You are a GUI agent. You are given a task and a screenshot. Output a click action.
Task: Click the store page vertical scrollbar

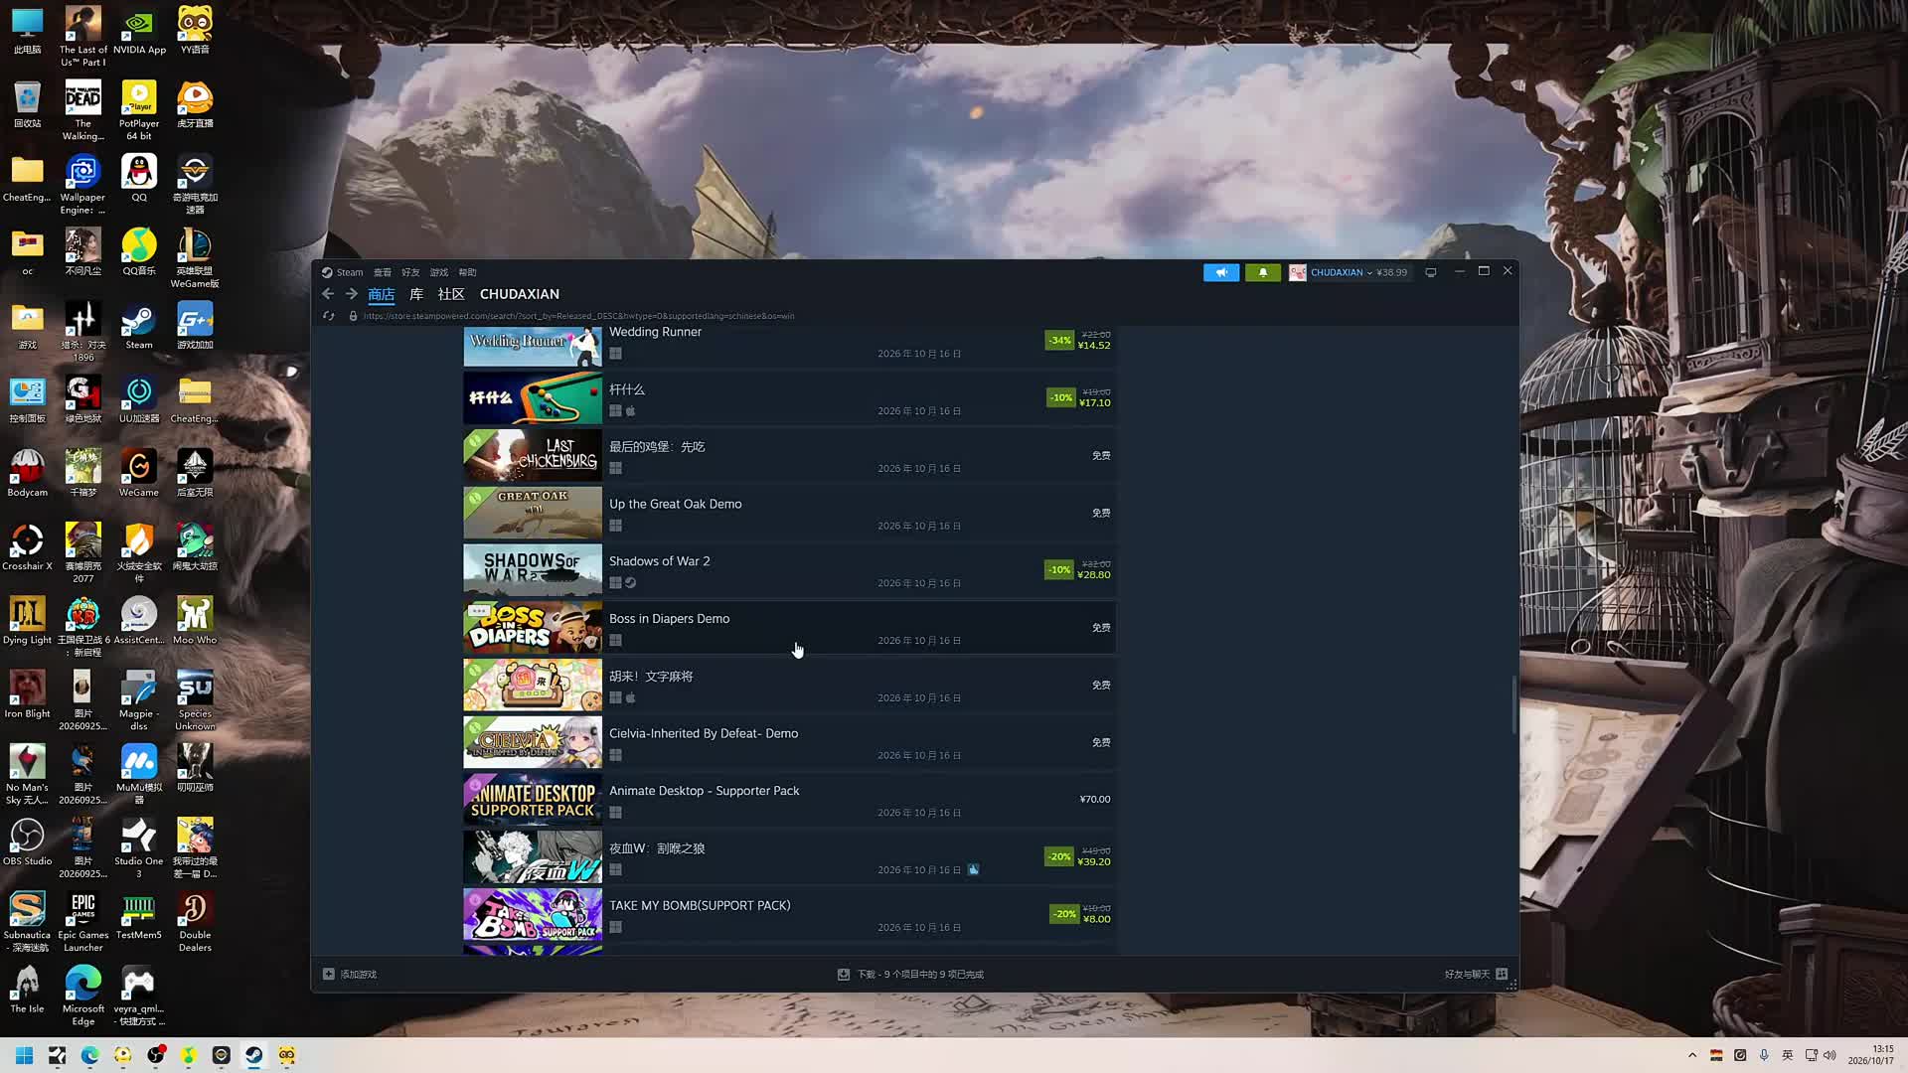(1514, 705)
